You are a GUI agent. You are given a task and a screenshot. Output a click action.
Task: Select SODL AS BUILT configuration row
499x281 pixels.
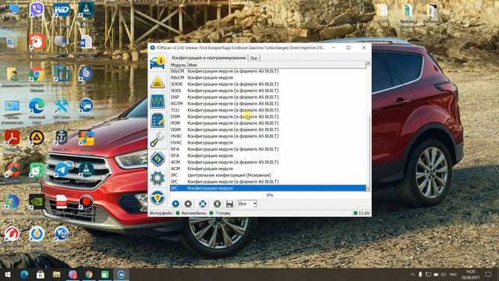268,91
